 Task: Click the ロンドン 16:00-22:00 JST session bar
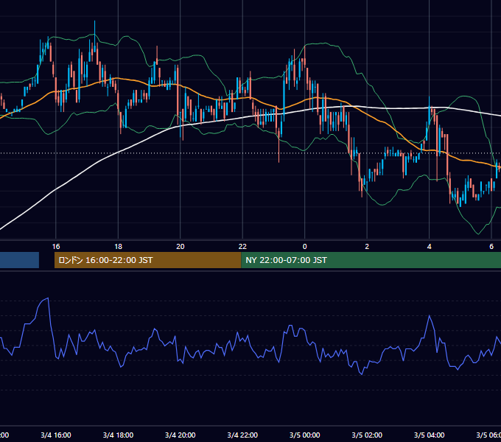(x=147, y=260)
